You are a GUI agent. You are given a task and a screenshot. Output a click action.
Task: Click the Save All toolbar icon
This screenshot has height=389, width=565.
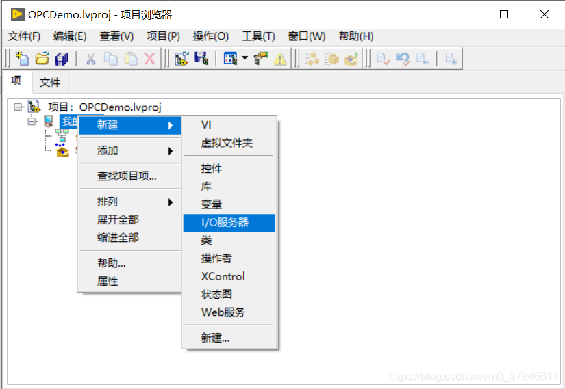(x=61, y=59)
